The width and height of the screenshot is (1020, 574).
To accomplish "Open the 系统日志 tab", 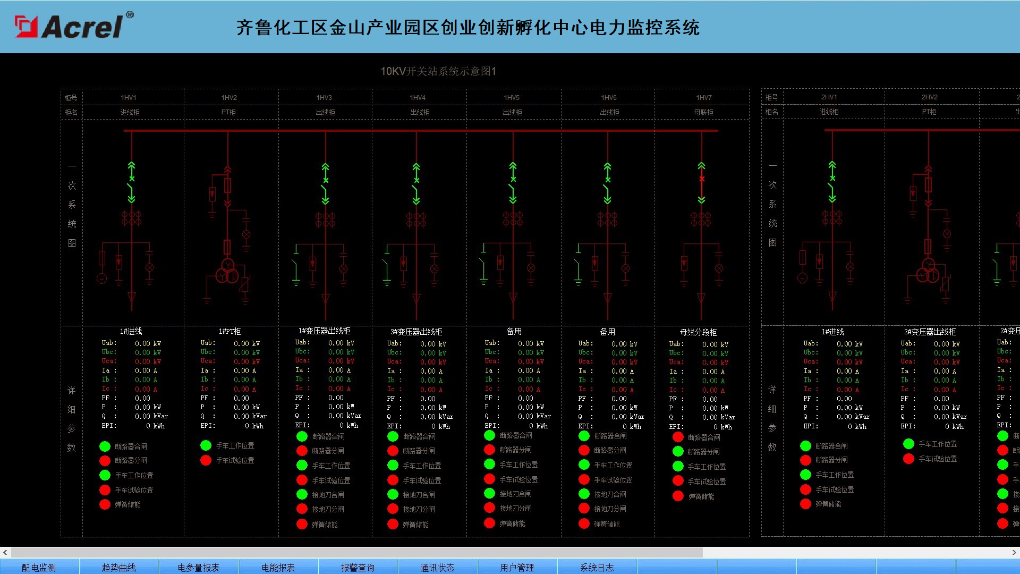I will (597, 567).
